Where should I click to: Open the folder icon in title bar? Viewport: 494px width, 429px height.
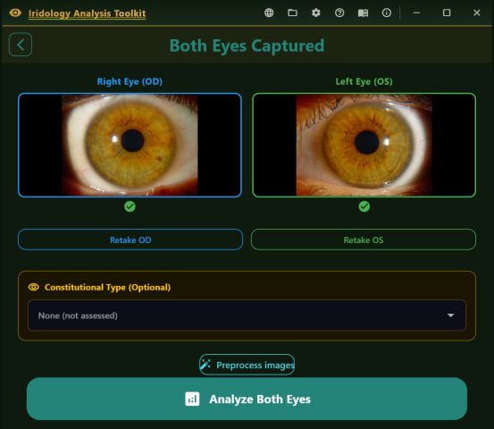pyautogui.click(x=292, y=13)
